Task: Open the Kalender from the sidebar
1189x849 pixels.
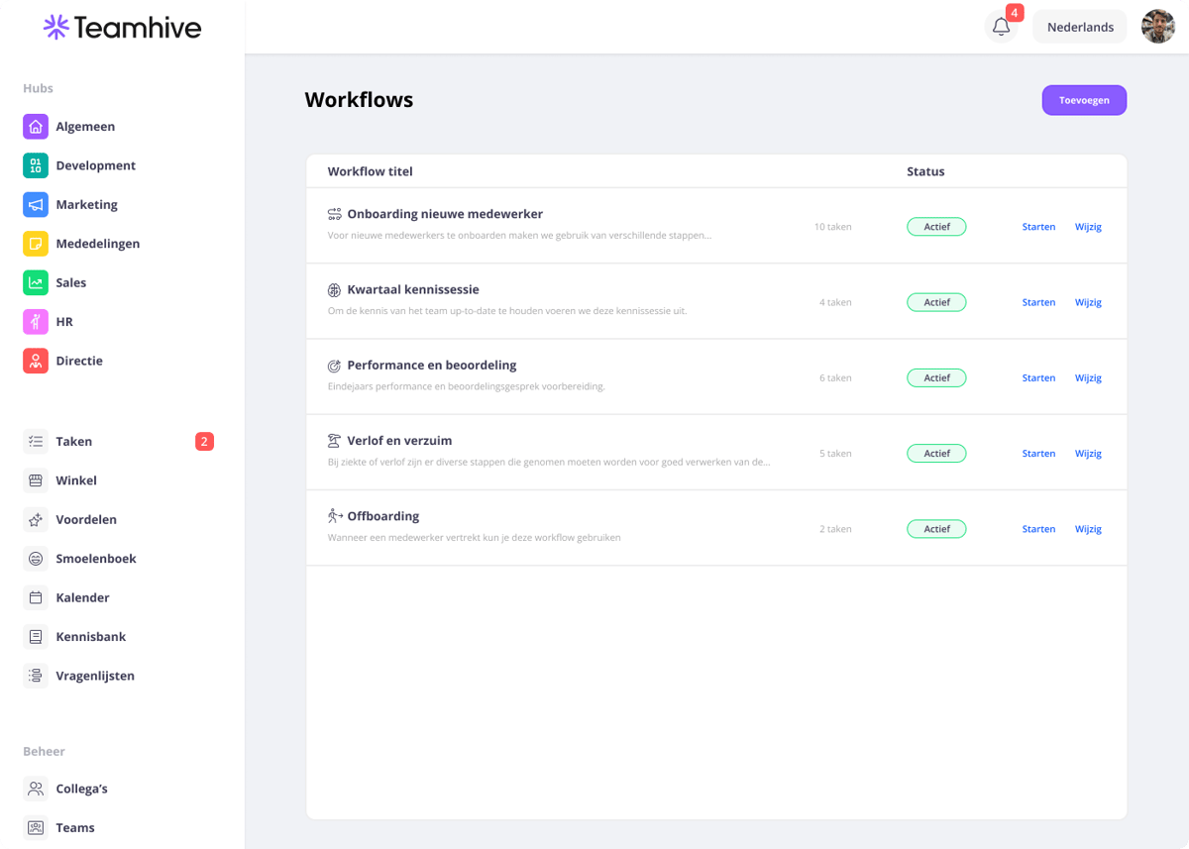Action: (x=84, y=597)
